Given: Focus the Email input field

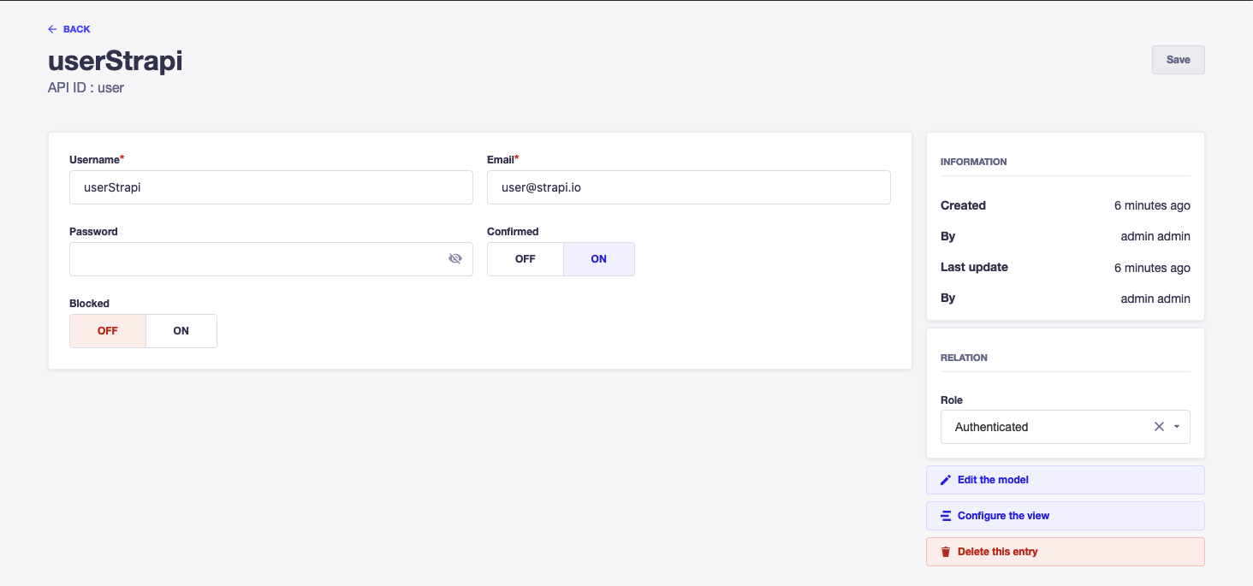Looking at the screenshot, I should (689, 187).
